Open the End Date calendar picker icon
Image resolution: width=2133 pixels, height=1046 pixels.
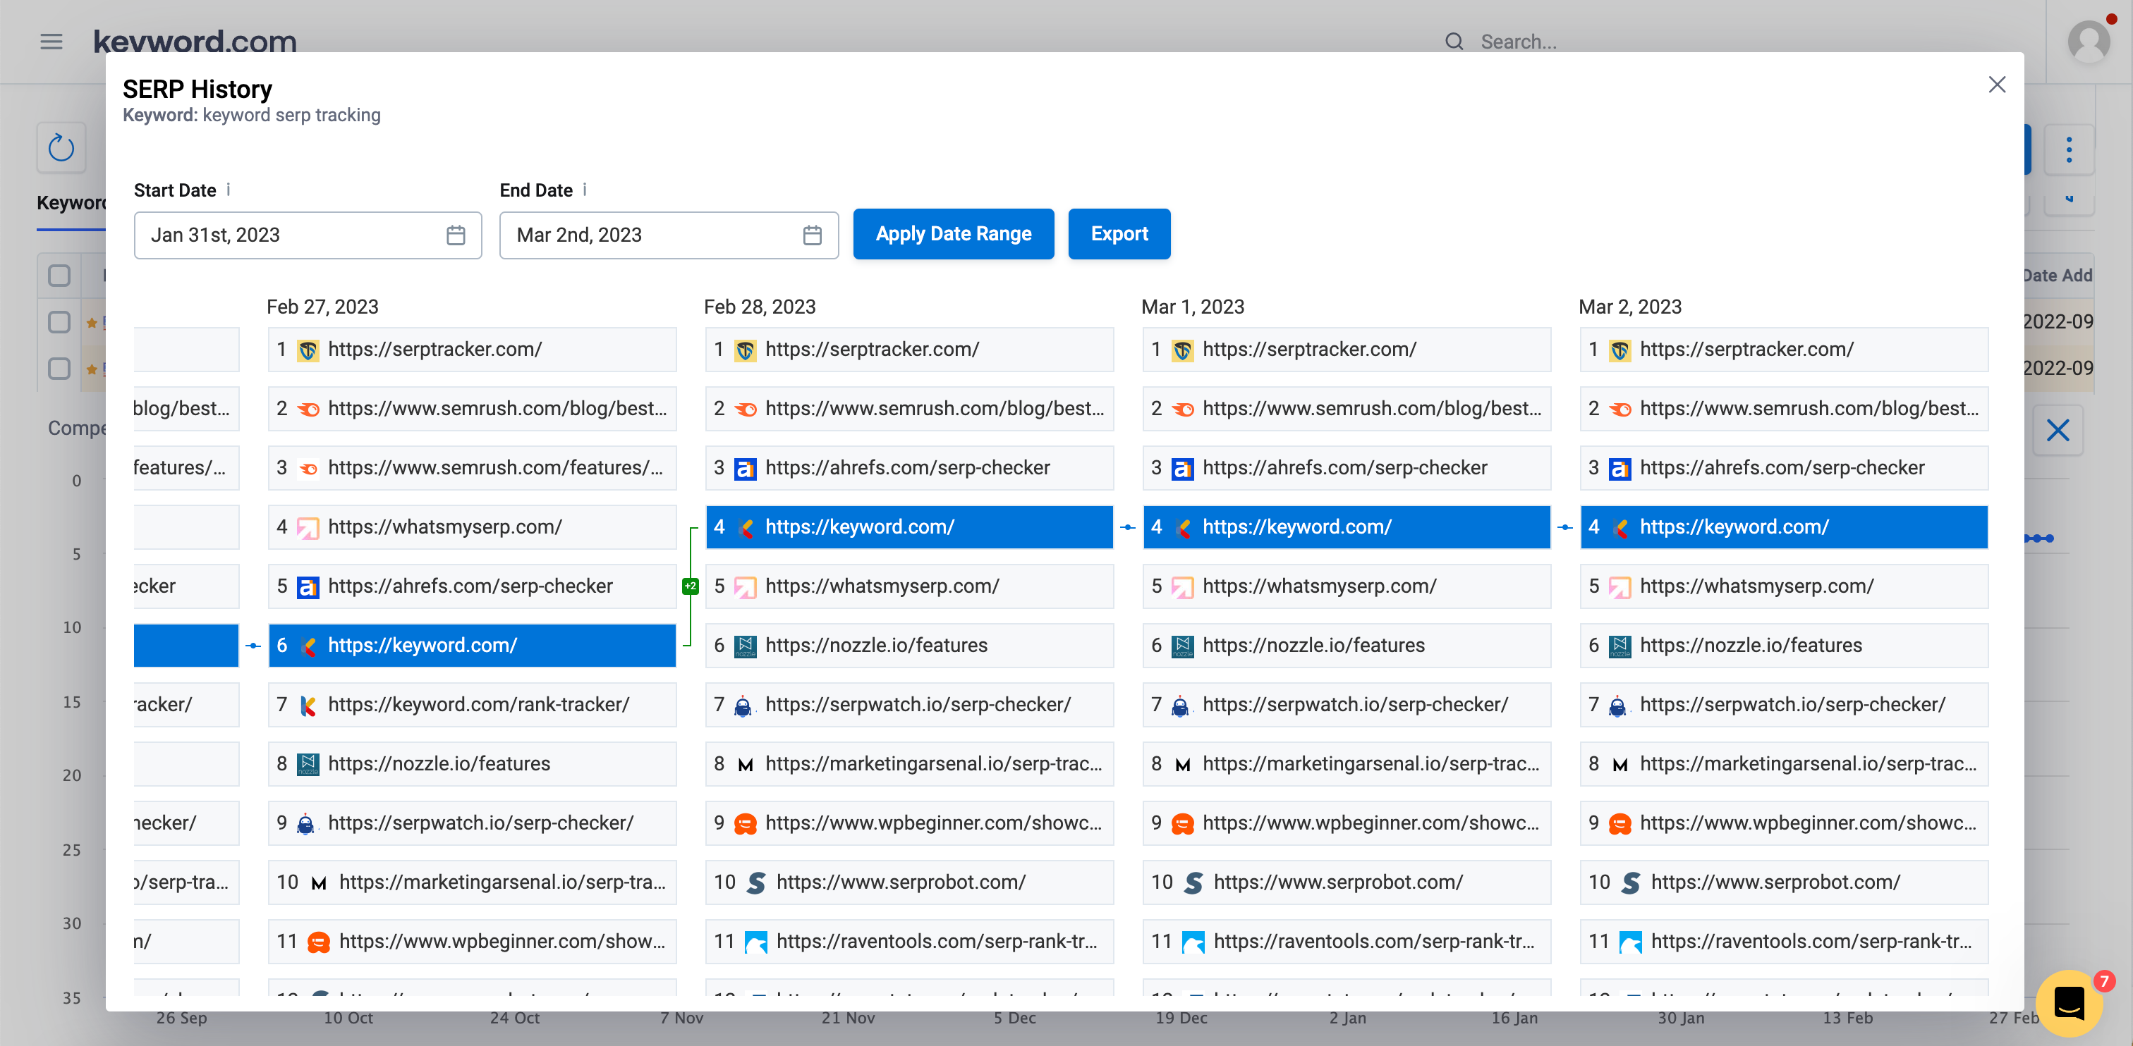click(x=811, y=236)
